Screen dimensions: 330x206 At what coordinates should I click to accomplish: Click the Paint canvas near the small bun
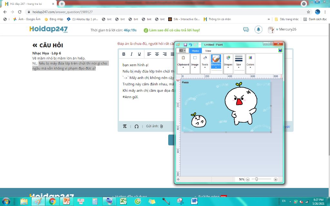[x=199, y=120]
